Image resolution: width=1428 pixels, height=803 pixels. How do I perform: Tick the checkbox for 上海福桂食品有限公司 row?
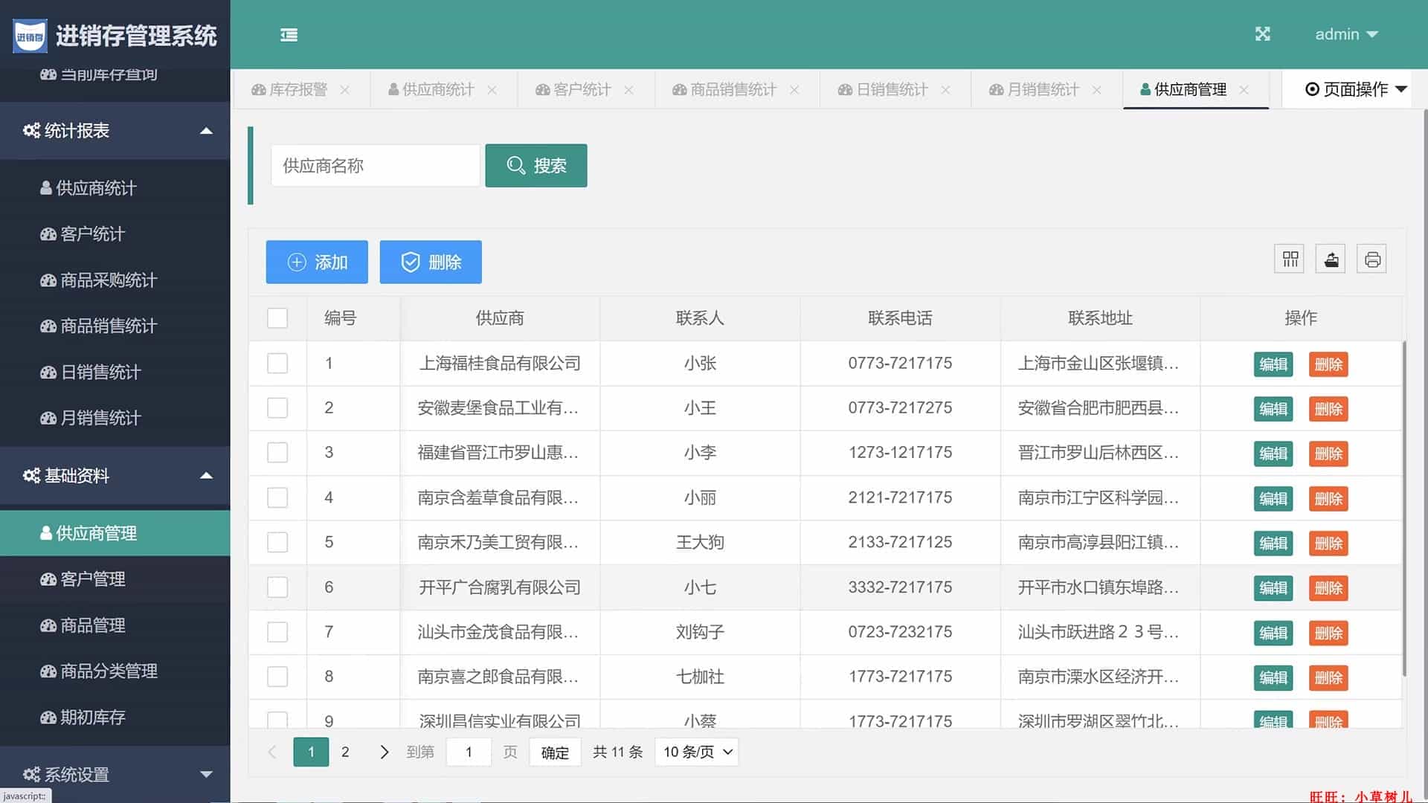277,364
